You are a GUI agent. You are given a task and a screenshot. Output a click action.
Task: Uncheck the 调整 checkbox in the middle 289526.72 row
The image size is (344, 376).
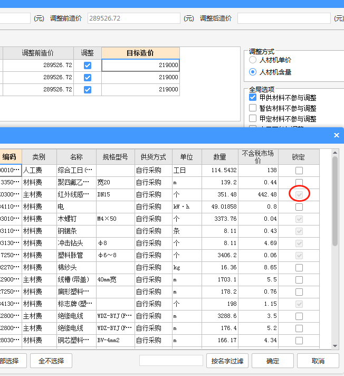click(88, 78)
